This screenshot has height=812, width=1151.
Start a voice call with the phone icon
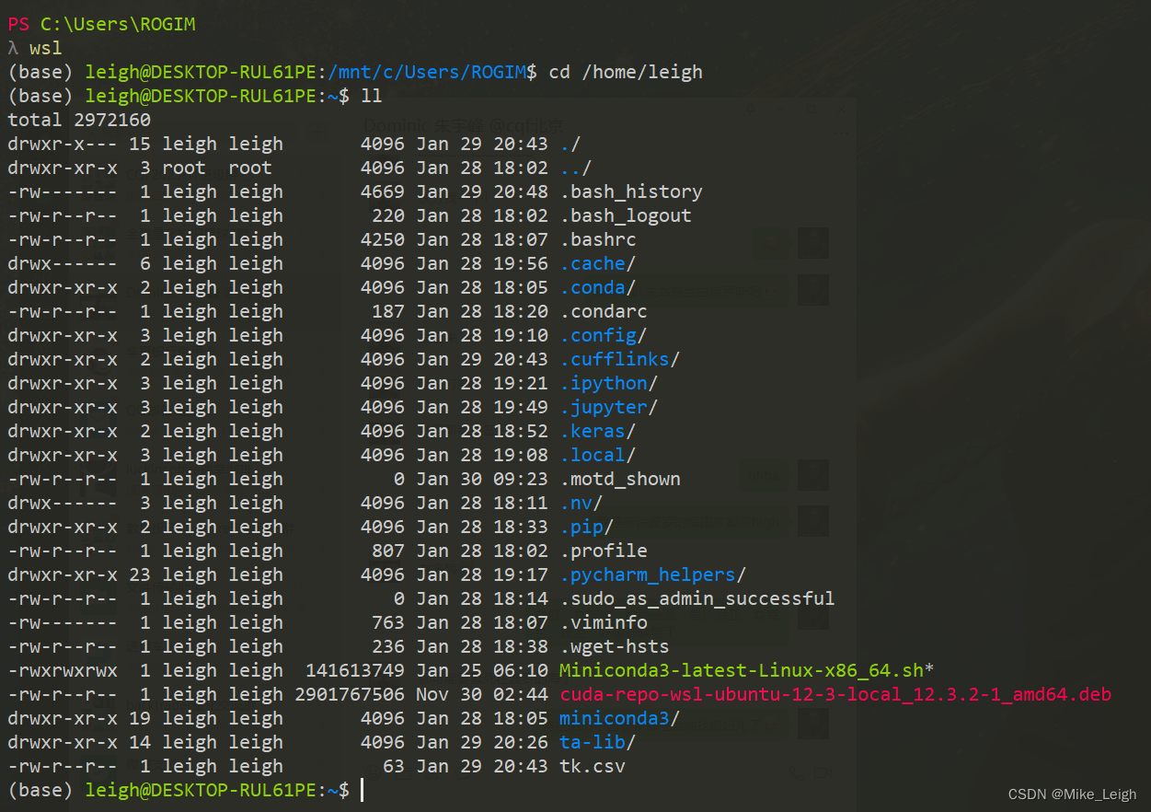click(797, 773)
